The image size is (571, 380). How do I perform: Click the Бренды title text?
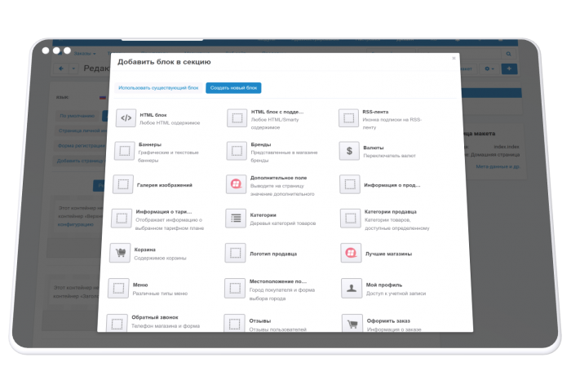(x=261, y=144)
